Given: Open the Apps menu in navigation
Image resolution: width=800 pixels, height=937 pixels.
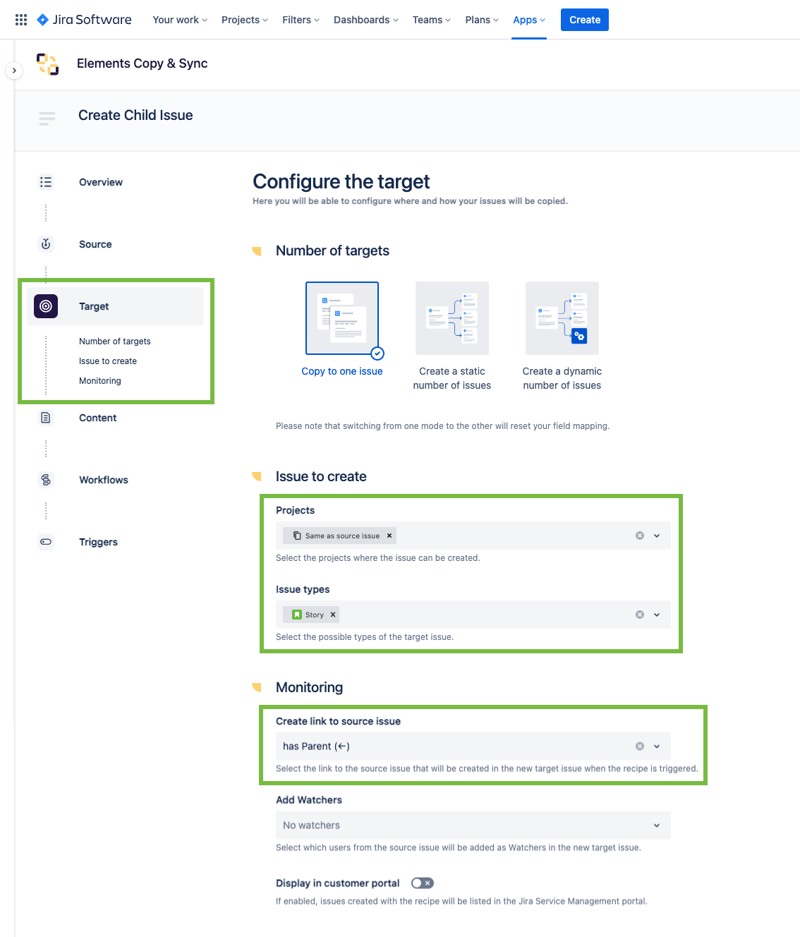Looking at the screenshot, I should [528, 20].
